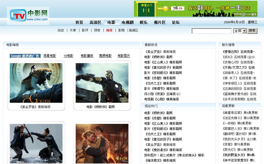This screenshot has width=264, height=164.
Task: Open the alimama 78.cn banner advertisement
Action: pos(196,9)
